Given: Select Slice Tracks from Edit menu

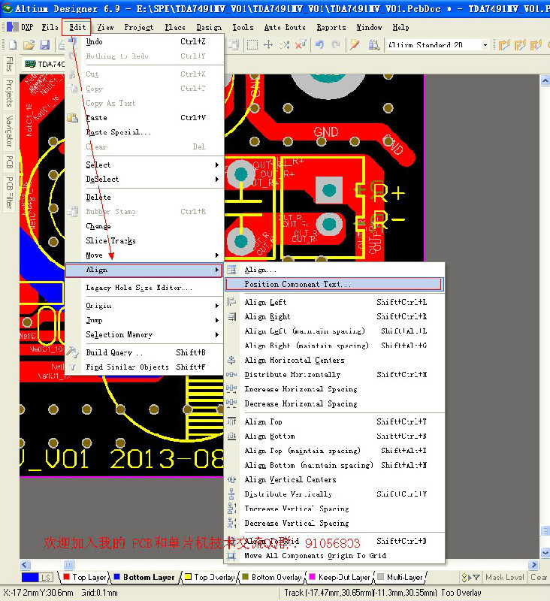Looking at the screenshot, I should 144,240.
